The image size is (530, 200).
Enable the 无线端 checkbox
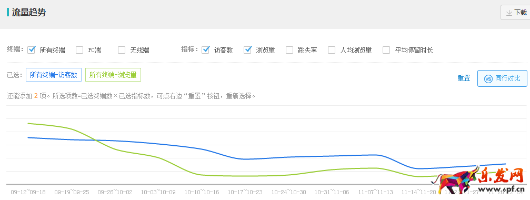click(x=122, y=50)
